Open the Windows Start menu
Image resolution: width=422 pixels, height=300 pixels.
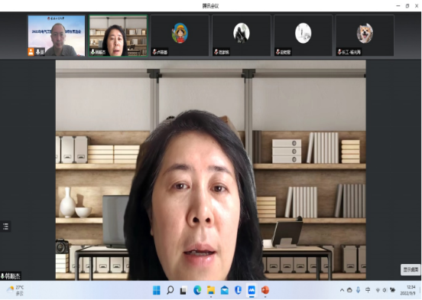(157, 290)
